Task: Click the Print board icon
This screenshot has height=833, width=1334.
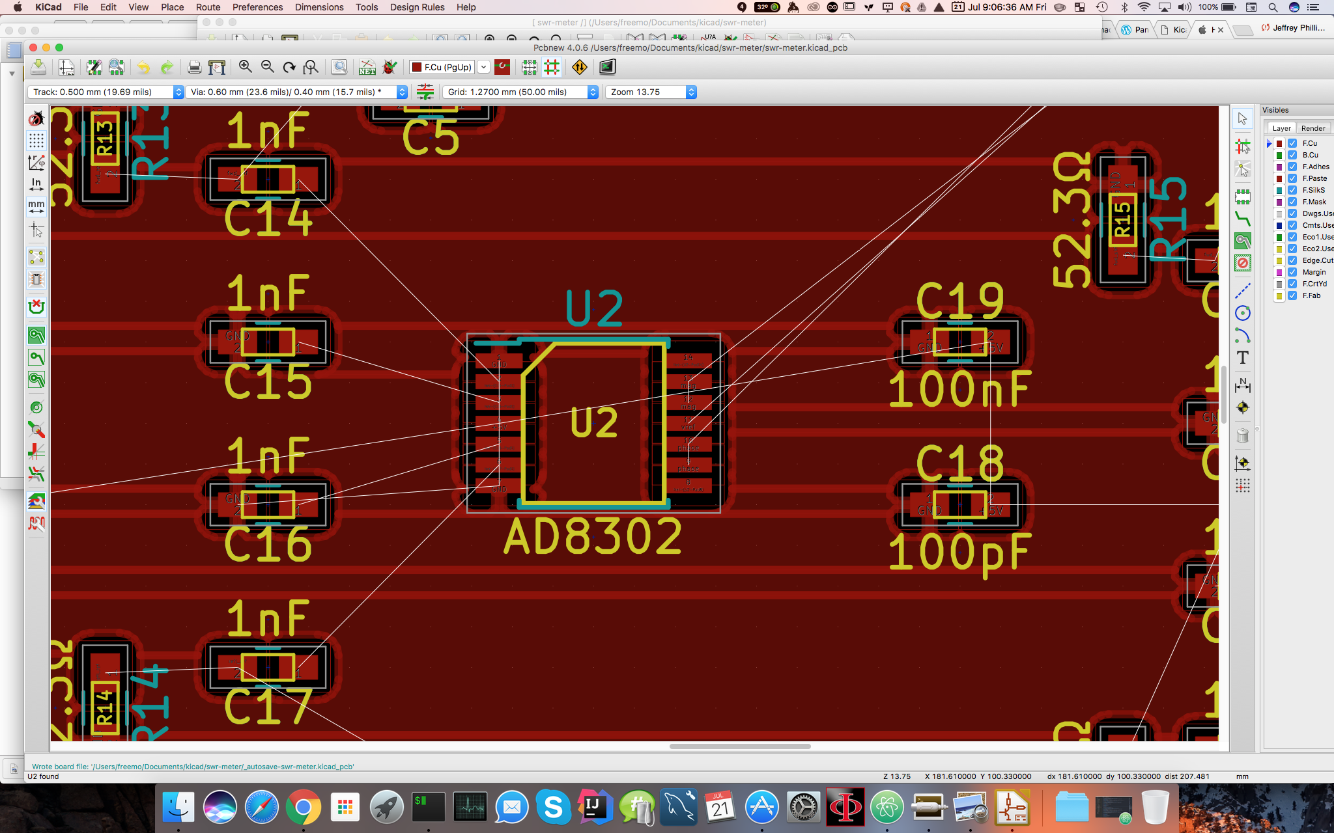Action: (194, 67)
